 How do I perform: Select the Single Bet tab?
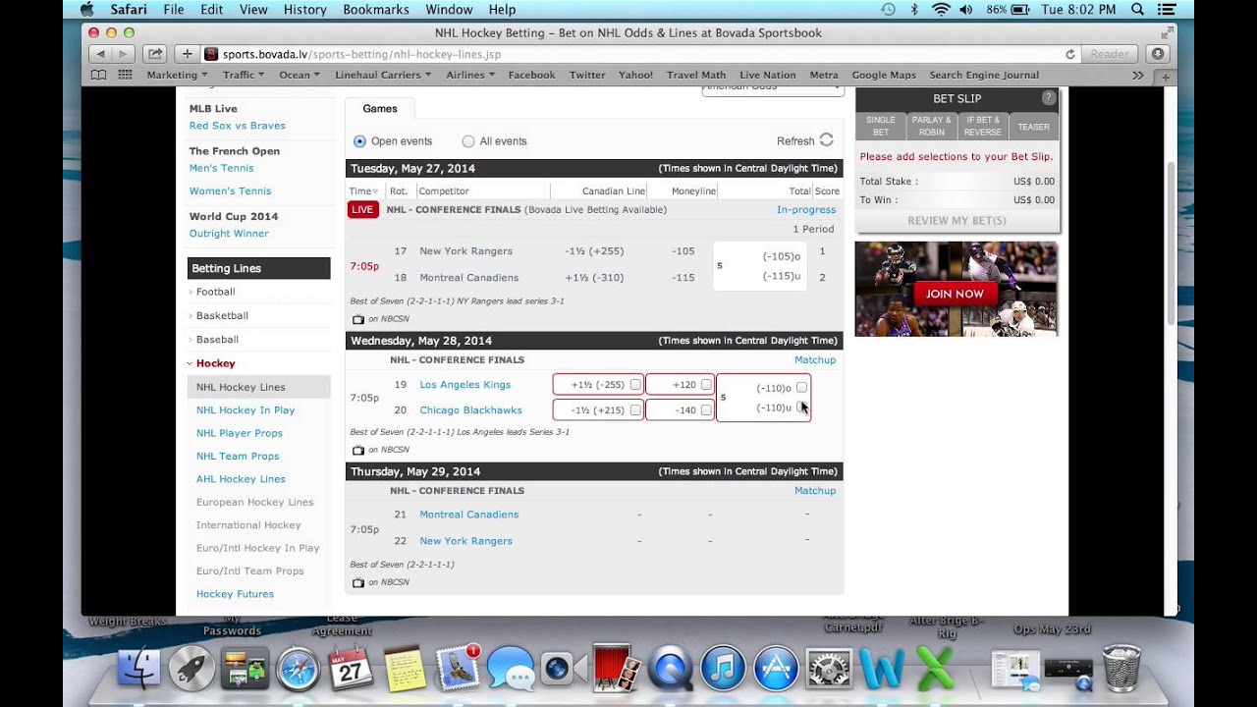(881, 126)
